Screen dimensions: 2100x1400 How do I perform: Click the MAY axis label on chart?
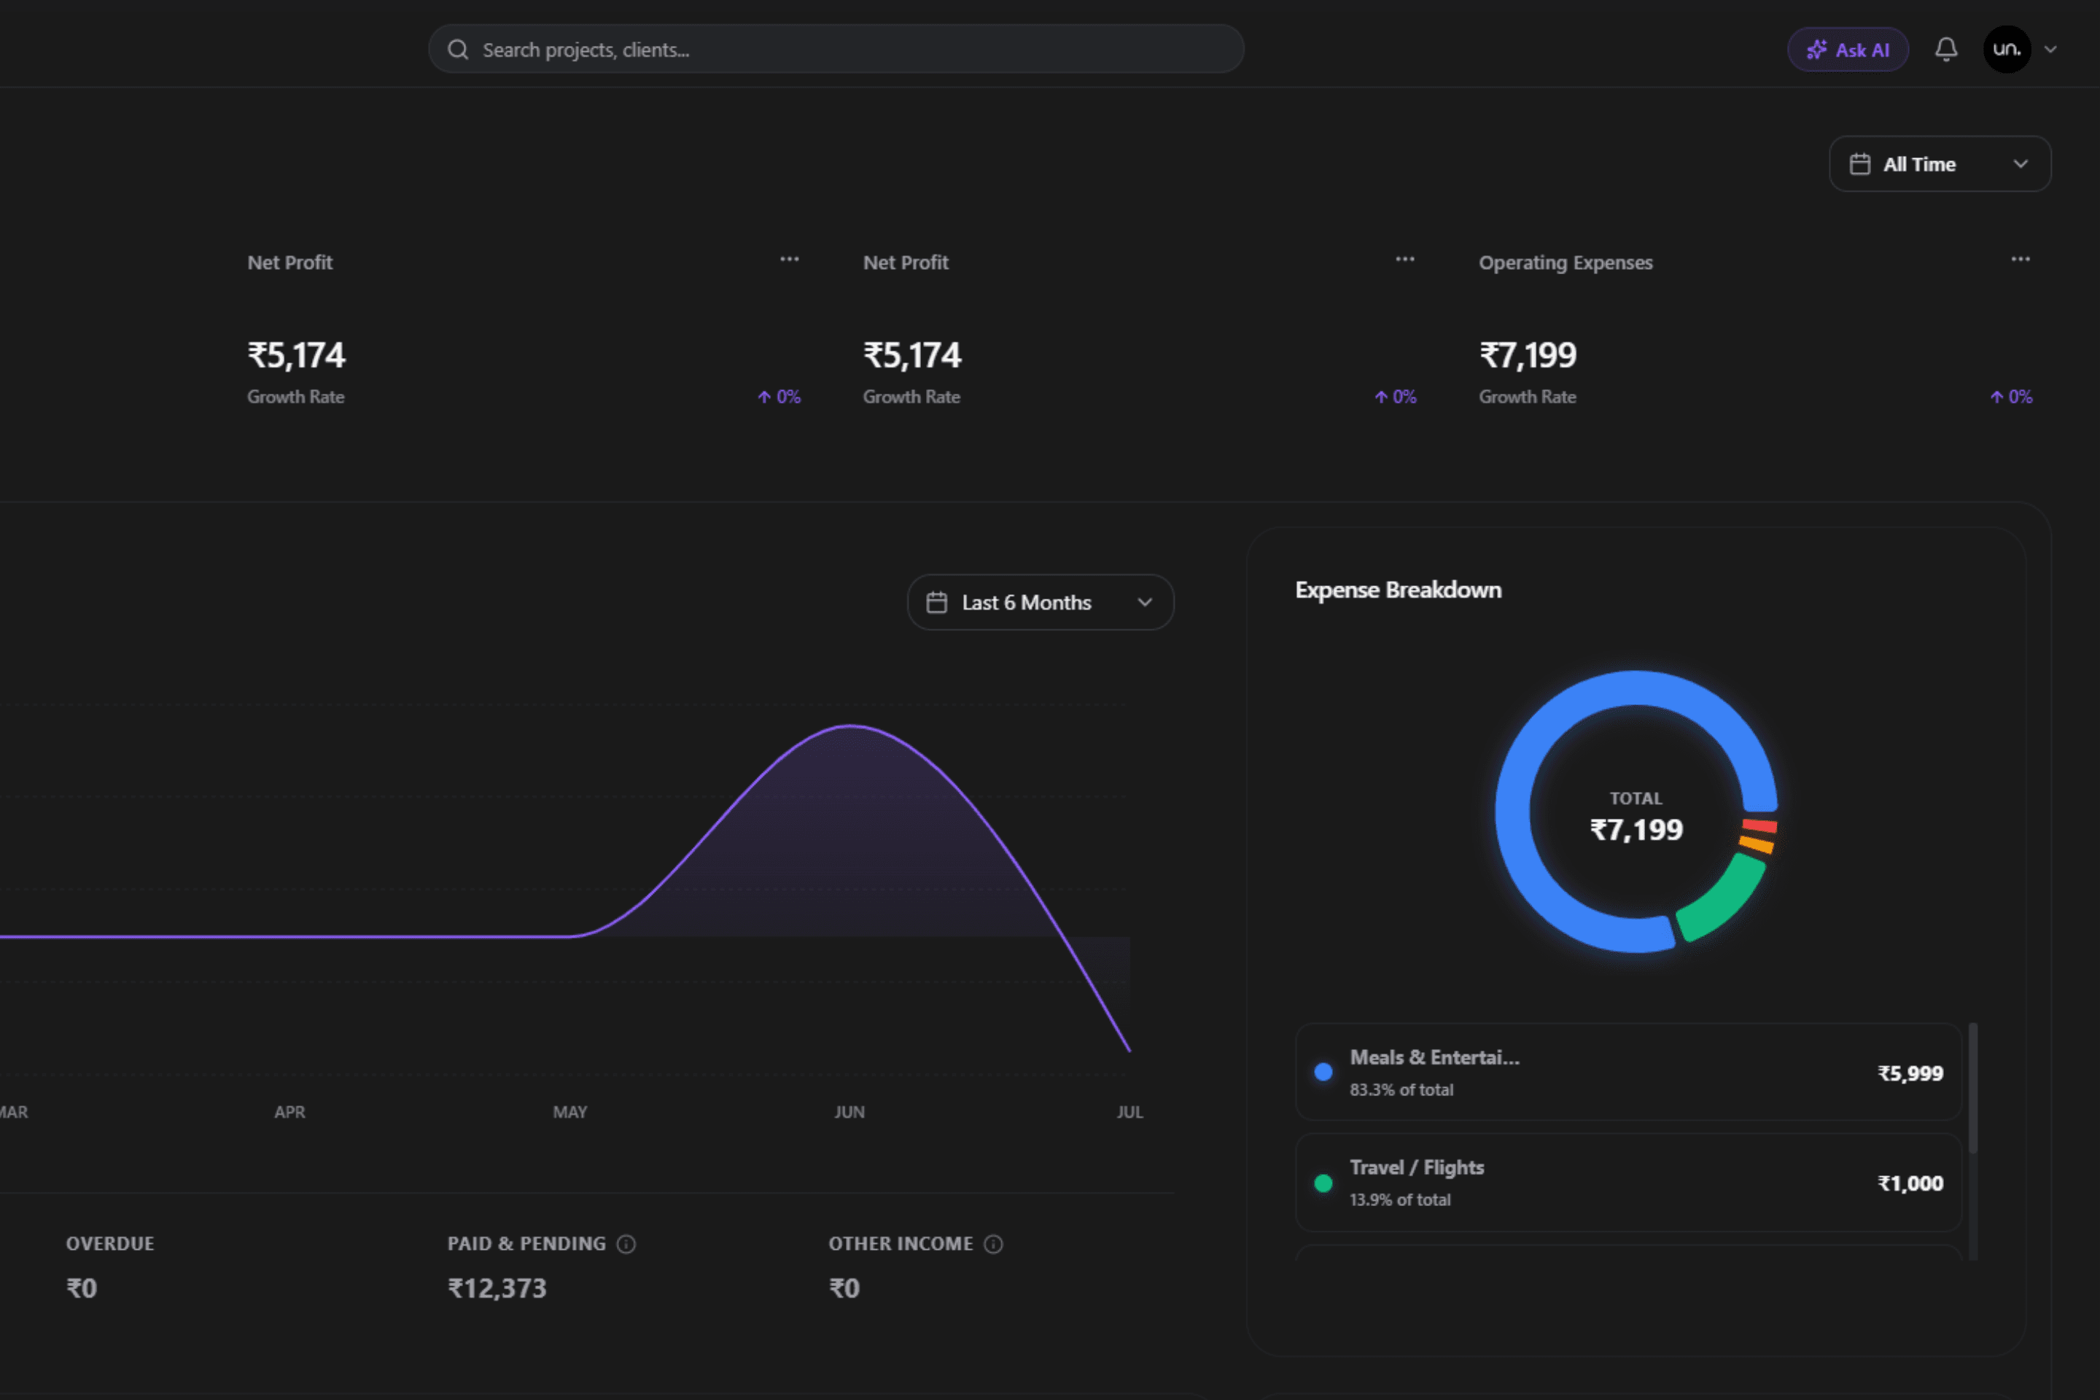[x=569, y=1111]
